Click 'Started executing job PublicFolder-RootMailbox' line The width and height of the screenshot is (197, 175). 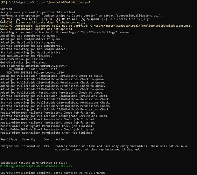coord(54,96)
